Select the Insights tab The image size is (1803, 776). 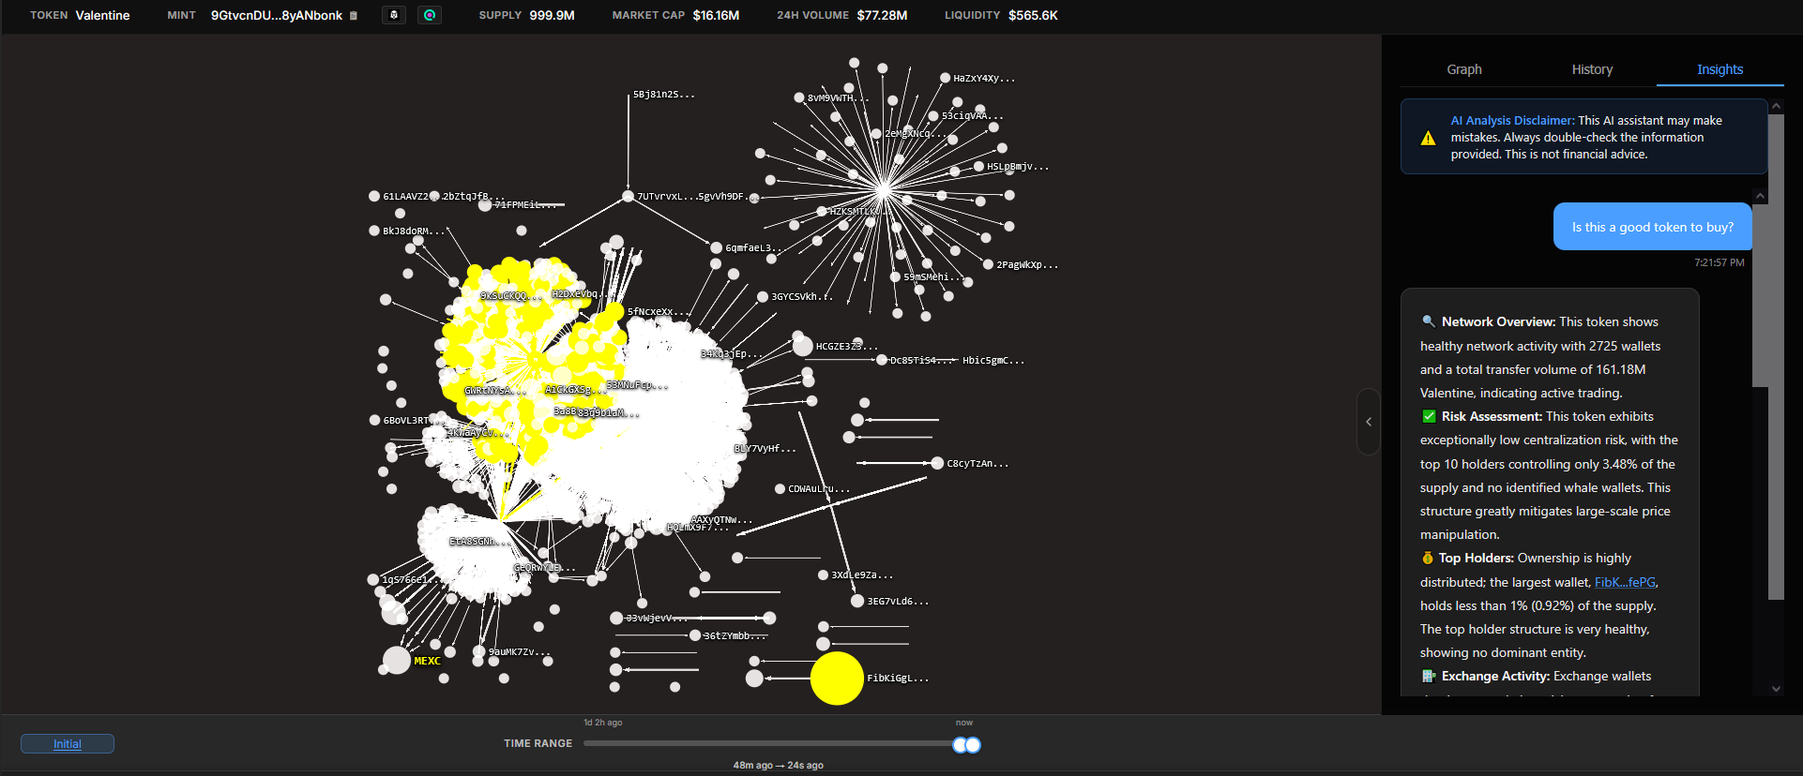(x=1720, y=69)
